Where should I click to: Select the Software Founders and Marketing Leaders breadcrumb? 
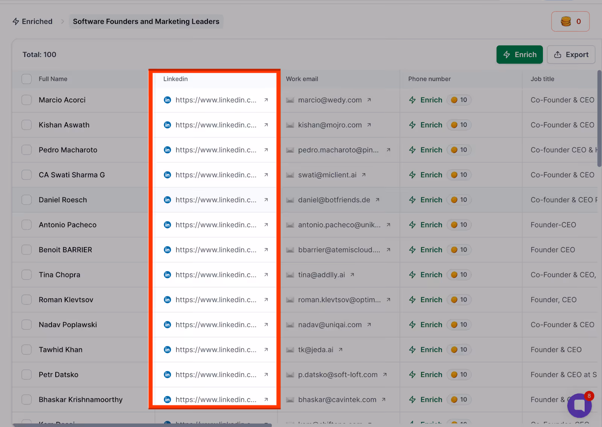point(146,21)
